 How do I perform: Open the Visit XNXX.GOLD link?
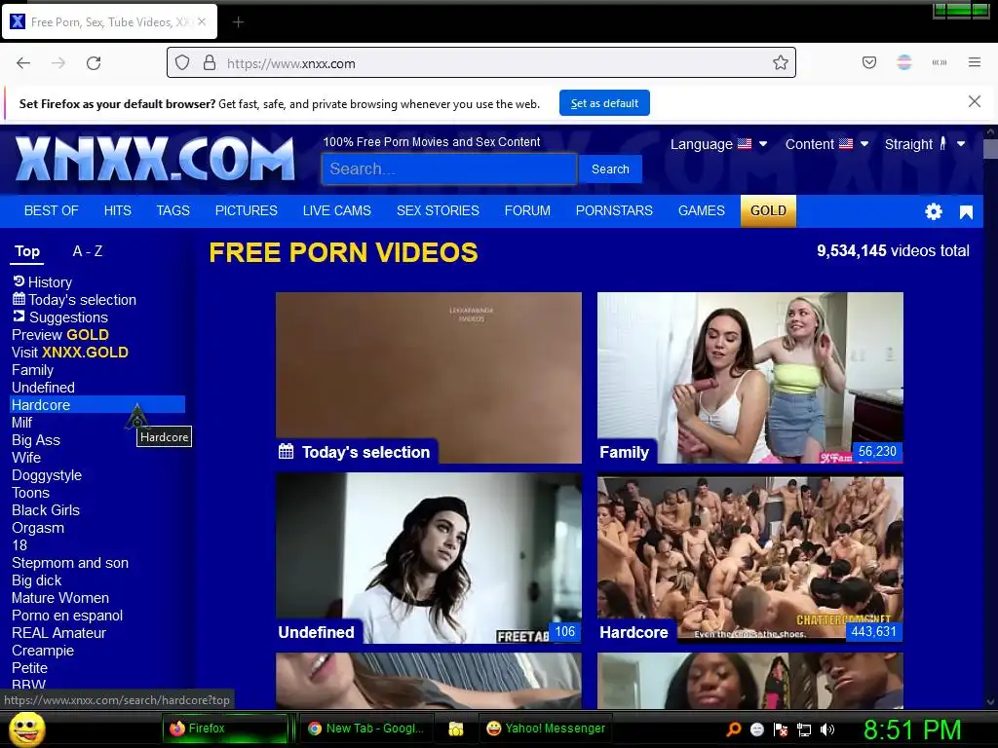pos(70,353)
